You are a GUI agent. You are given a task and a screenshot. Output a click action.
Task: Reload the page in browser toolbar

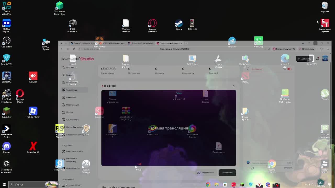(x=74, y=49)
